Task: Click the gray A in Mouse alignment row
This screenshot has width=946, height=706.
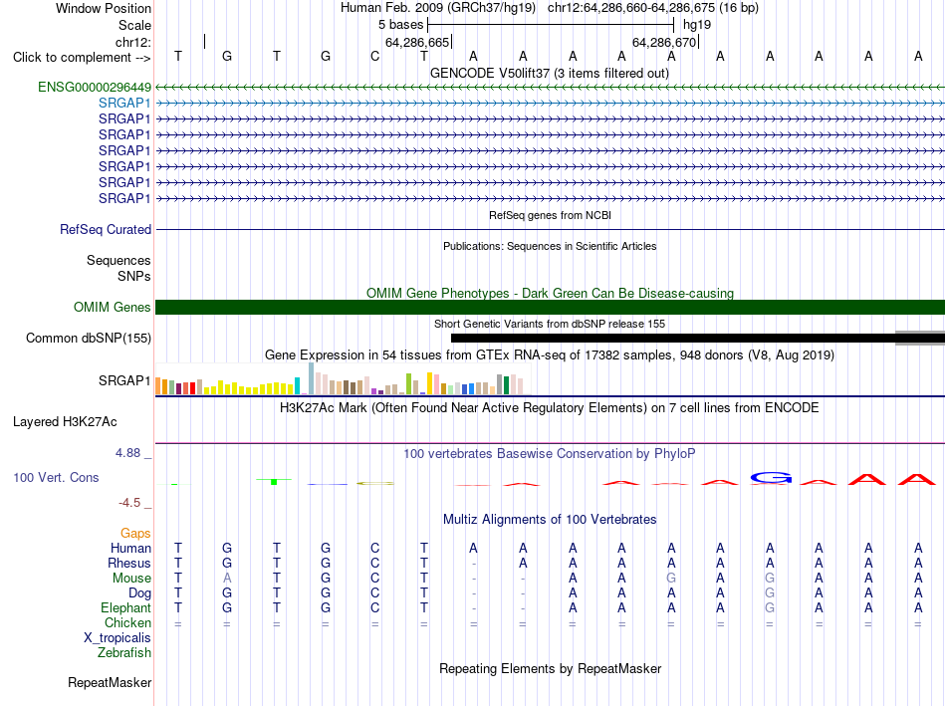Action: click(x=227, y=579)
